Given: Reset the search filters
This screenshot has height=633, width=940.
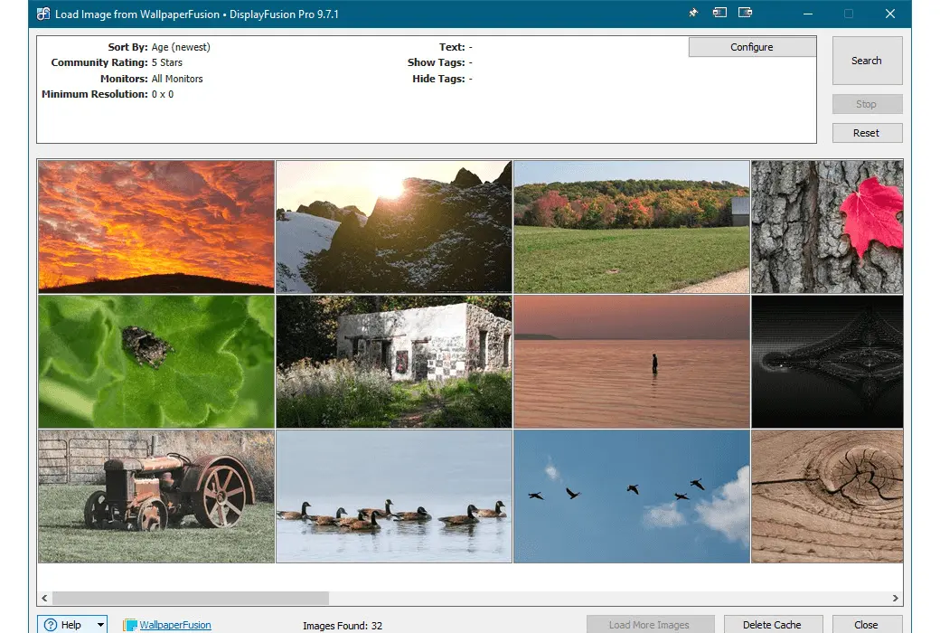Looking at the screenshot, I should click(x=867, y=133).
